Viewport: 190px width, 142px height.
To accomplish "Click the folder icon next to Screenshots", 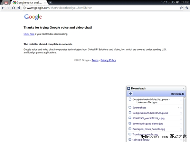I will click(x=130, y=107).
